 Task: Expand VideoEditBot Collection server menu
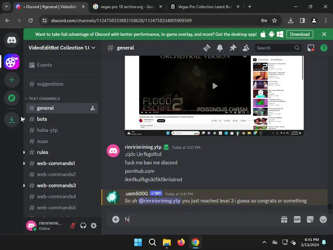[62, 48]
